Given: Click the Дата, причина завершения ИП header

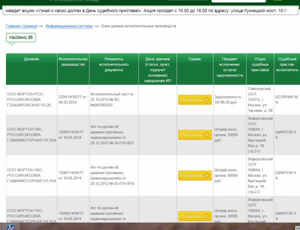Looking at the screenshot, I should point(157,69).
